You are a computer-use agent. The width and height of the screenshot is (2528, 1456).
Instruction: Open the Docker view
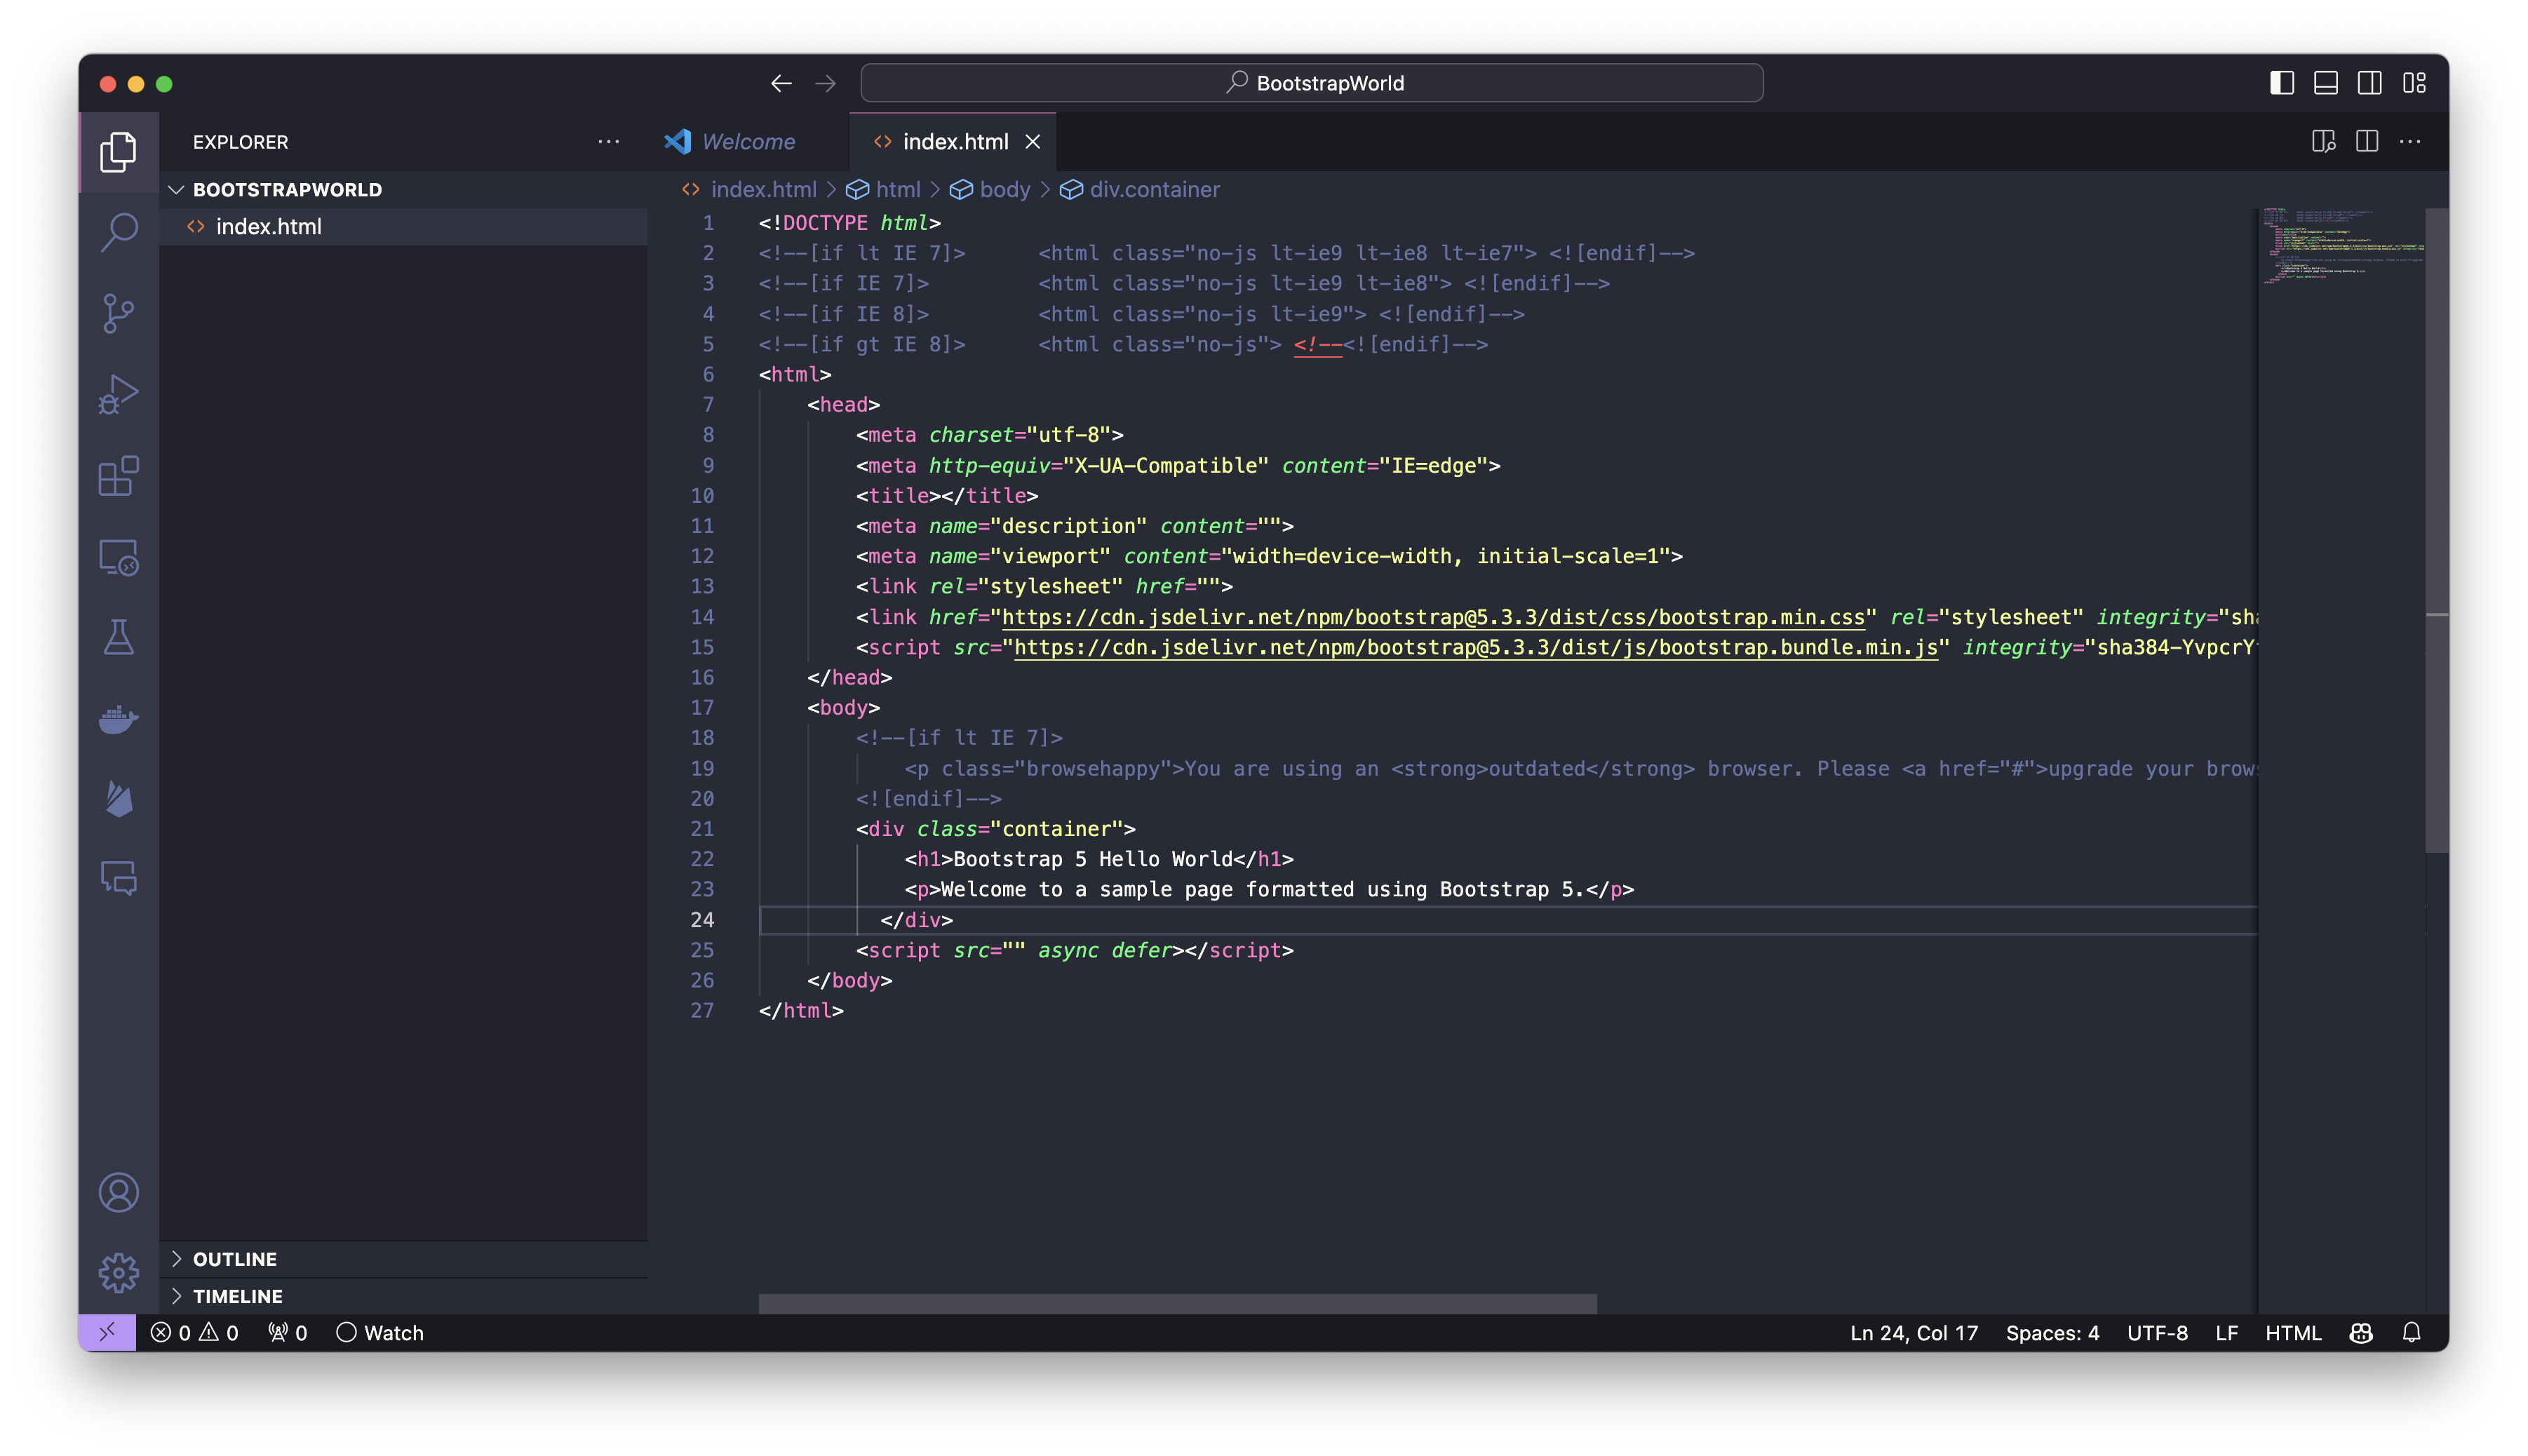119,719
